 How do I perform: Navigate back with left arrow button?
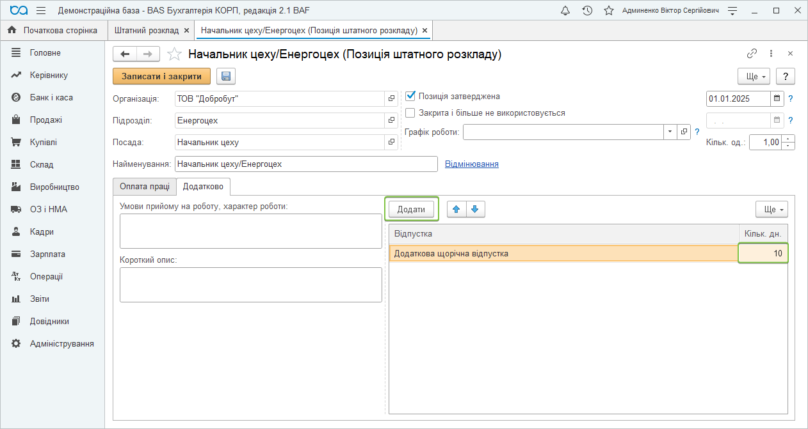[x=125, y=54]
